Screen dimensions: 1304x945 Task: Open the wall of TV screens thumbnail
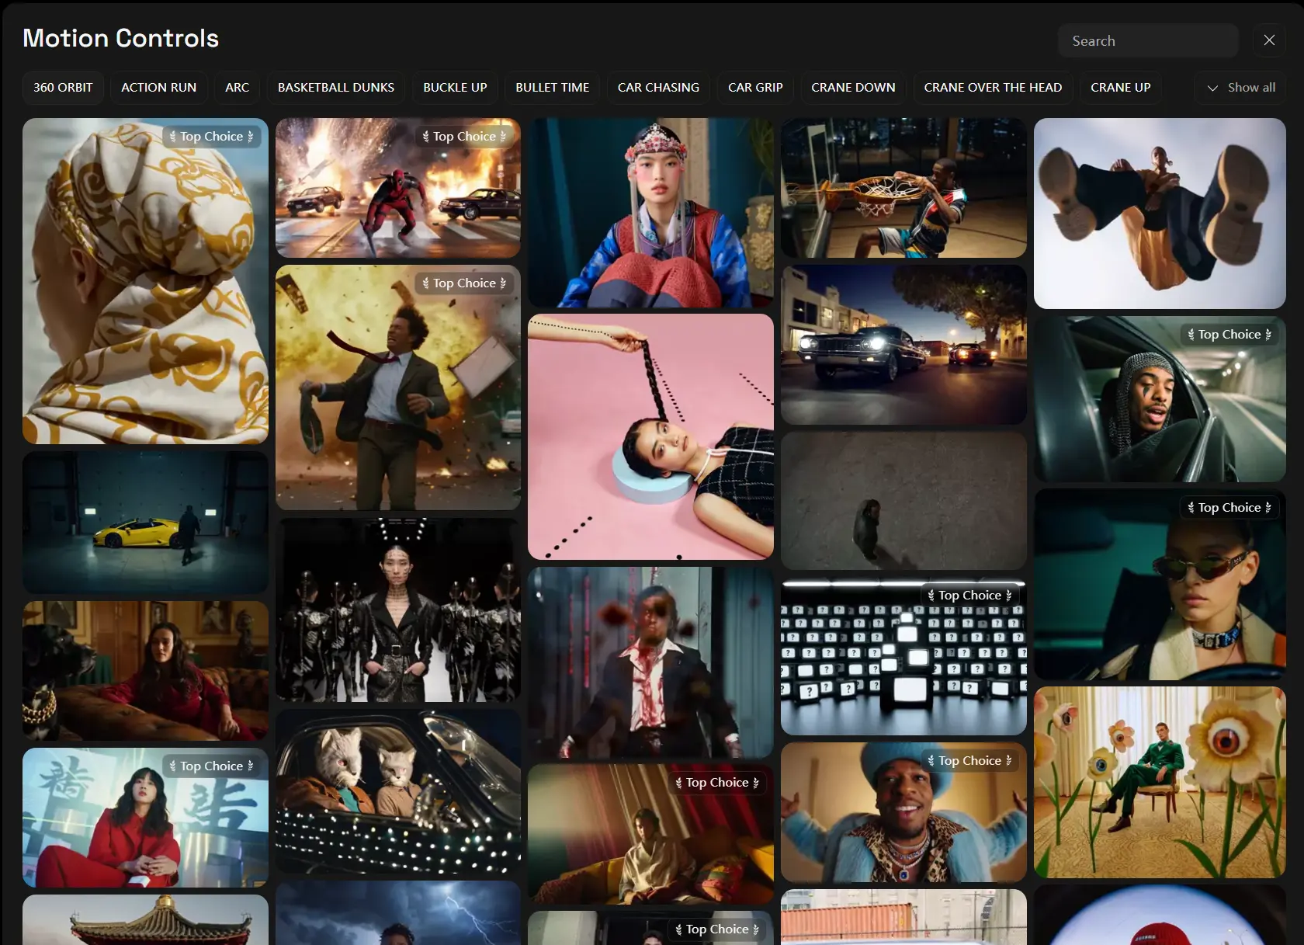pyautogui.click(x=903, y=658)
